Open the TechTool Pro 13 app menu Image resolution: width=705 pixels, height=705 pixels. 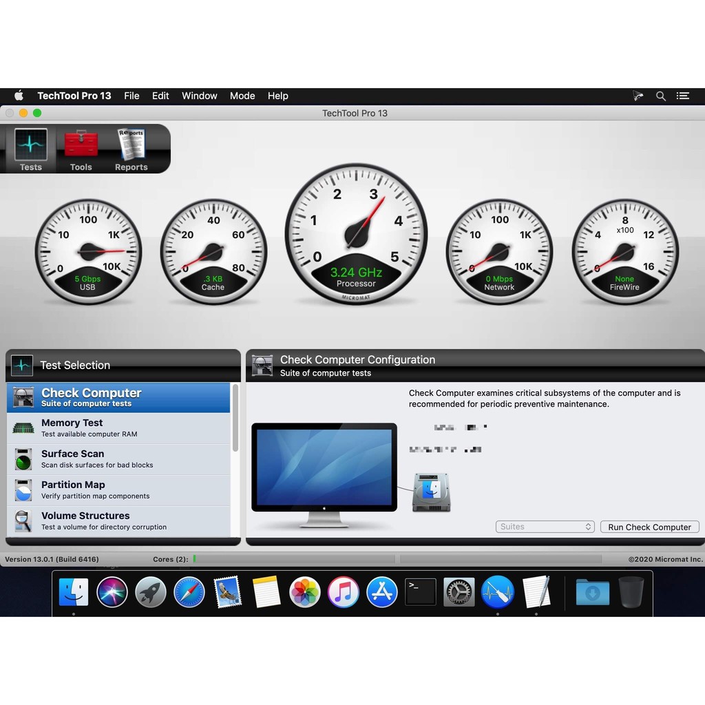click(74, 96)
